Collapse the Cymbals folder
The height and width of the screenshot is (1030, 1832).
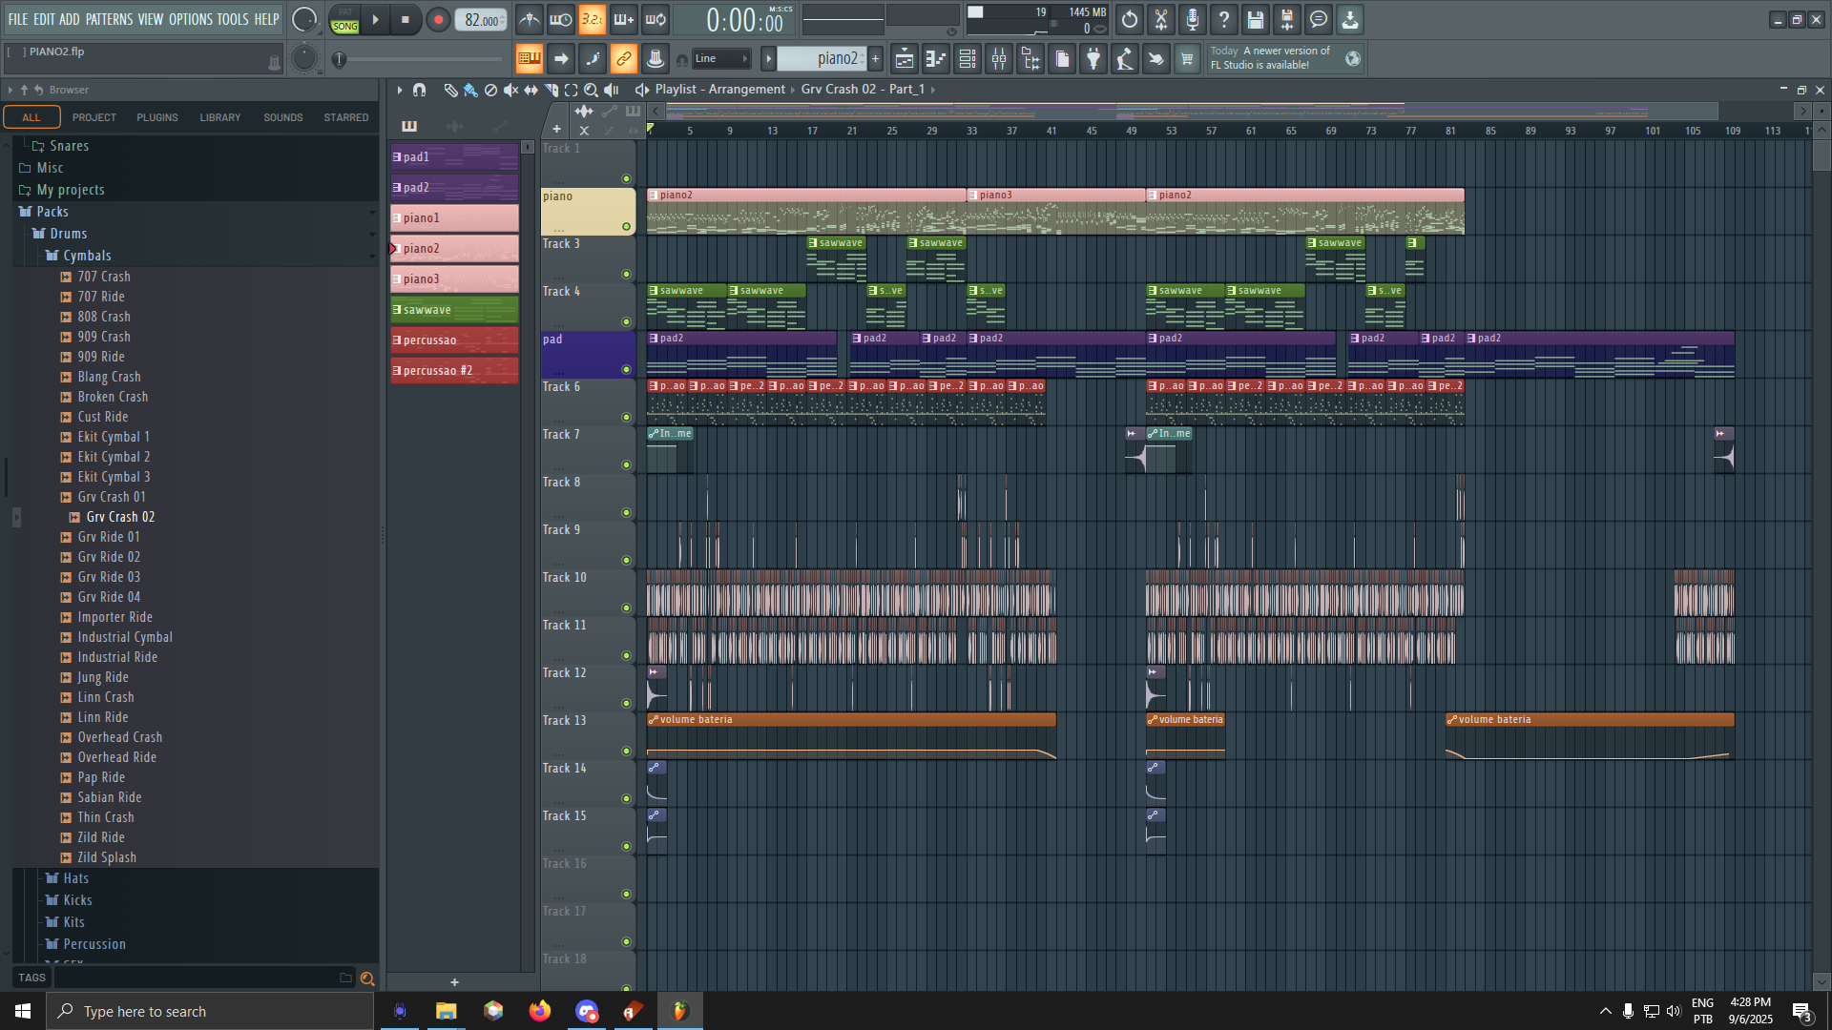click(x=87, y=256)
